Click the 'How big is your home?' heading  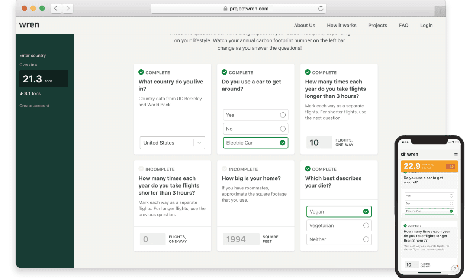(251, 178)
